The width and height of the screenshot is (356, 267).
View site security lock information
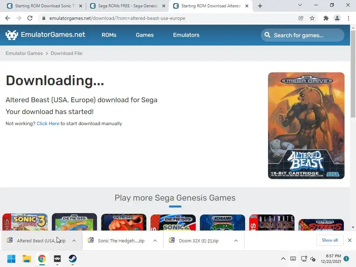pyautogui.click(x=44, y=18)
